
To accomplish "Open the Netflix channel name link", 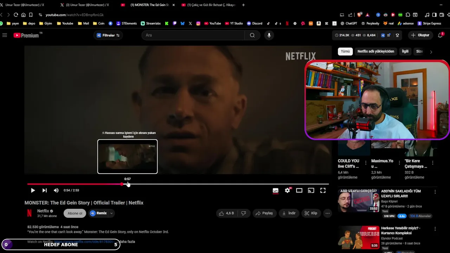I will click(43, 211).
